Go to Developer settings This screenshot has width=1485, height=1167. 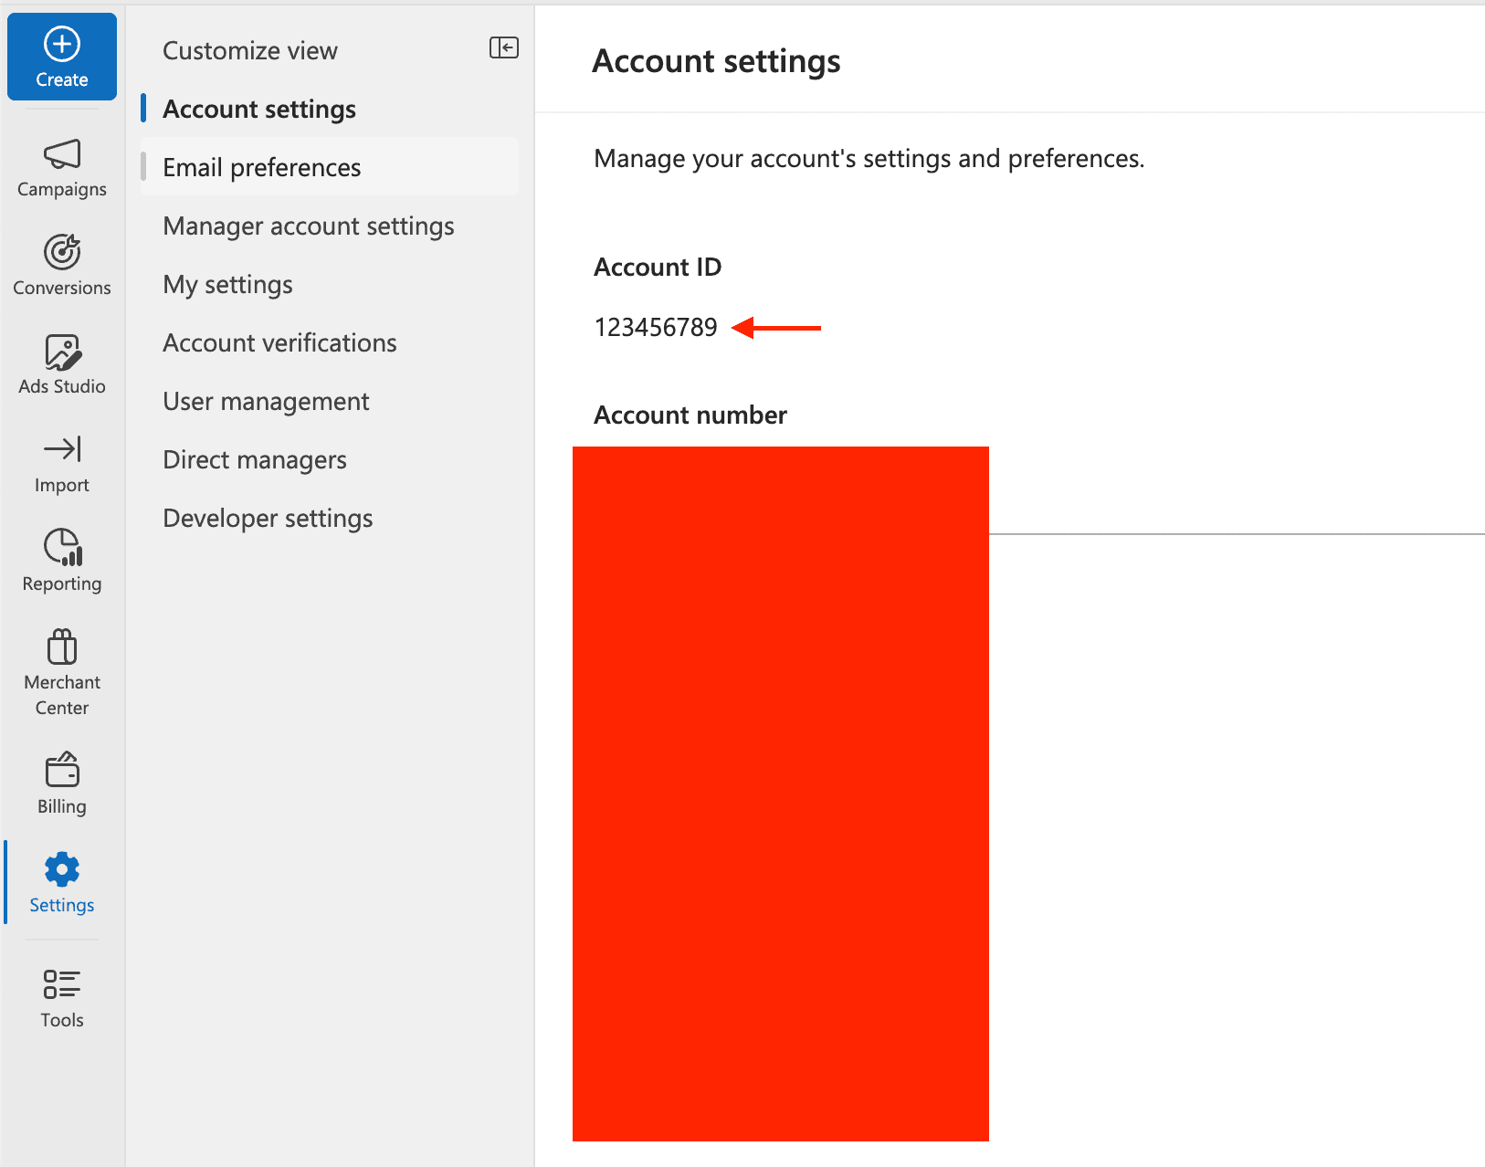[268, 518]
